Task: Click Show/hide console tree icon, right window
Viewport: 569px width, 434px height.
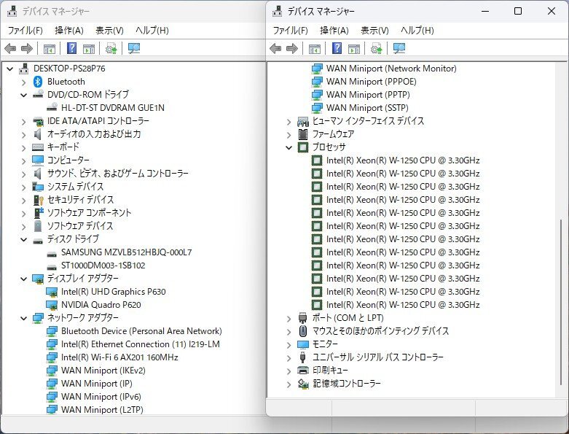Action: click(x=315, y=49)
